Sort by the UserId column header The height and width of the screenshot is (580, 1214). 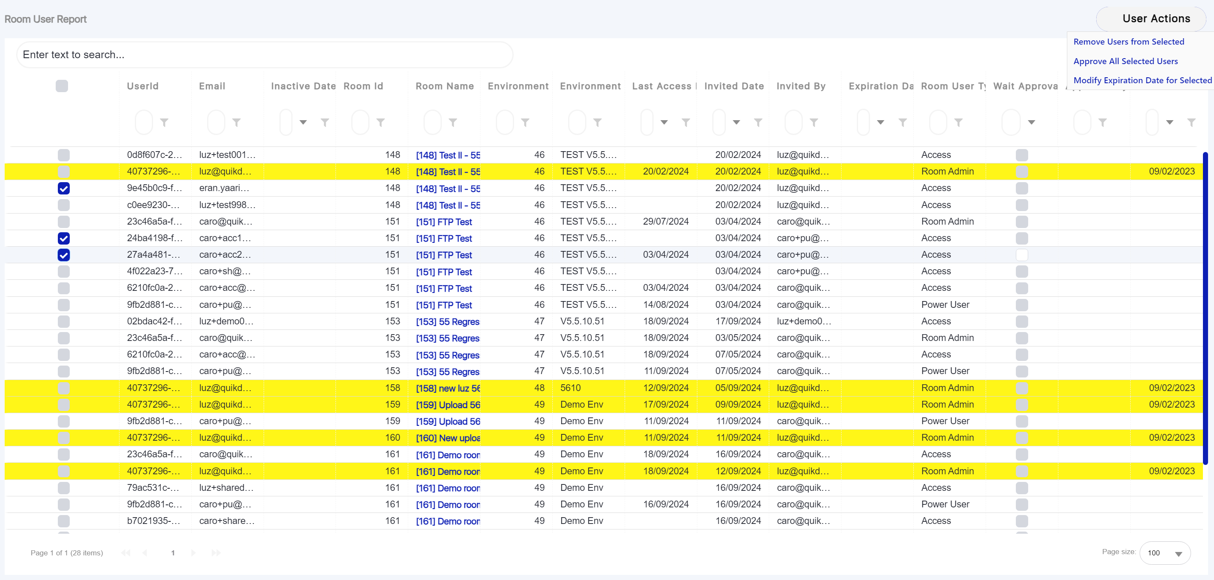click(x=142, y=86)
